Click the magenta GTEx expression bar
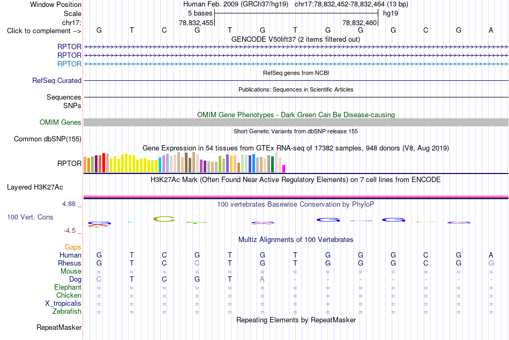The image size is (509, 340). (x=283, y=168)
